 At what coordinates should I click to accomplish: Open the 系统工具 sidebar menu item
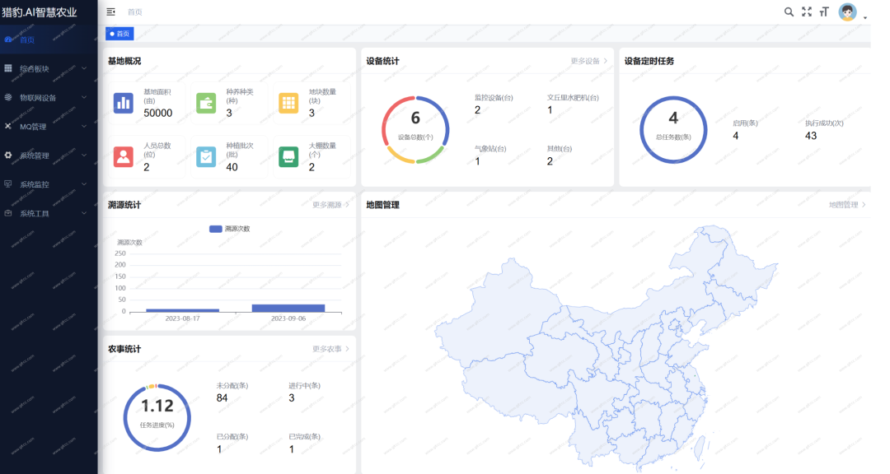coord(49,213)
